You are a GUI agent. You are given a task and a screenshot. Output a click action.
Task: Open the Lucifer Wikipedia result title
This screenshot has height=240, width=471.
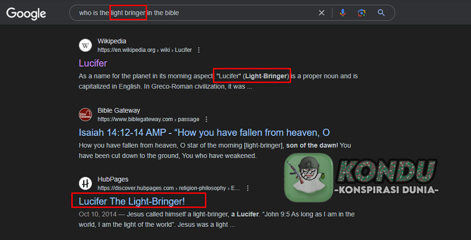[x=93, y=63]
